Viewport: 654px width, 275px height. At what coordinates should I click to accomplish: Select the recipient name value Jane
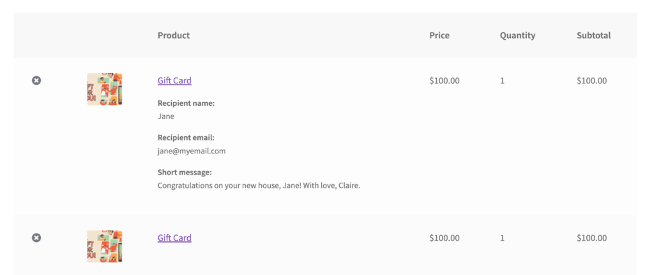166,116
